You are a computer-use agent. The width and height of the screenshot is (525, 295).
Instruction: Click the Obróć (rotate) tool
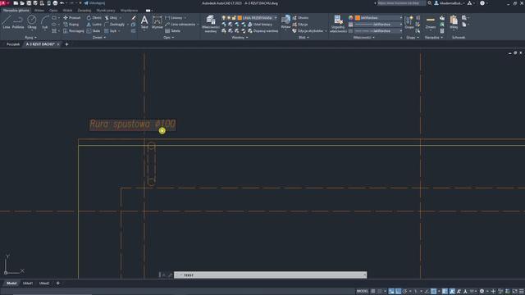94,18
